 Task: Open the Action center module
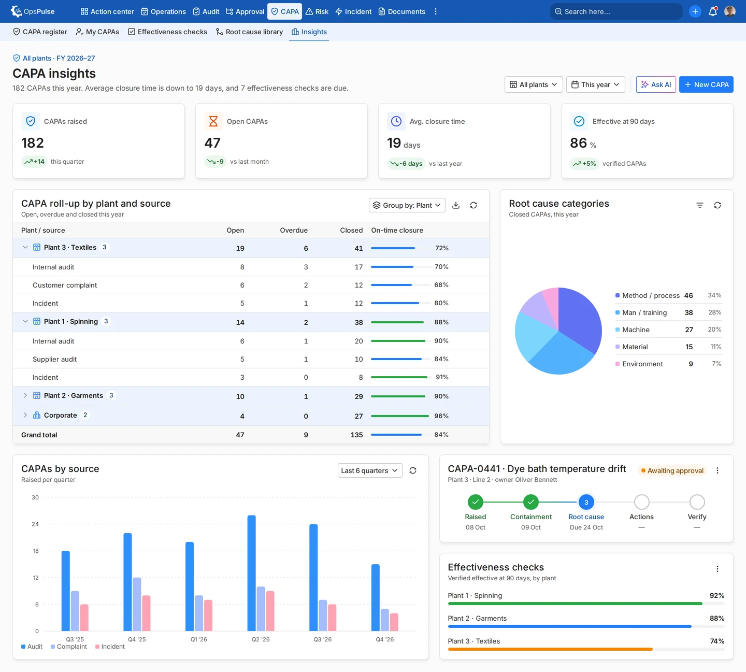pyautogui.click(x=107, y=11)
